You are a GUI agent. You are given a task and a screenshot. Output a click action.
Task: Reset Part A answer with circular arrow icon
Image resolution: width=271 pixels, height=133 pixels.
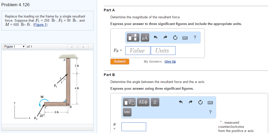point(175,37)
